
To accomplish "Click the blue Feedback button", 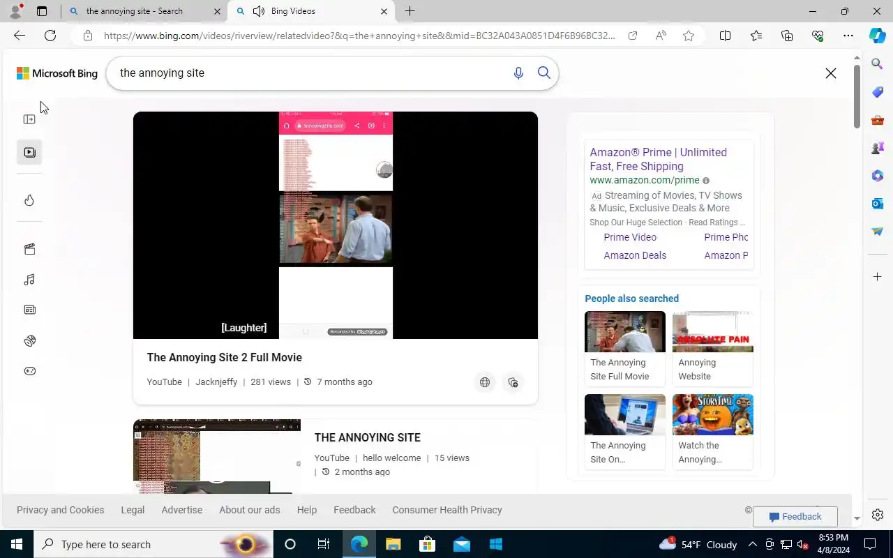I will point(795,517).
